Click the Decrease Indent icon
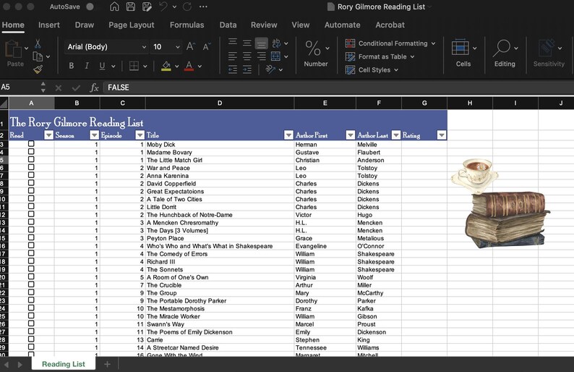The height and width of the screenshot is (372, 574). pos(233,69)
